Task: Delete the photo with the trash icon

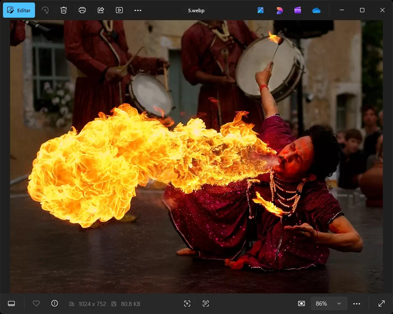Action: point(64,10)
